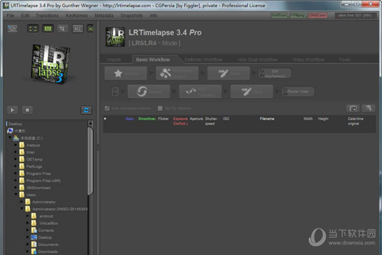Select the solid green rectangle preview mode
This screenshot has width=382, height=255.
[x=48, y=29]
